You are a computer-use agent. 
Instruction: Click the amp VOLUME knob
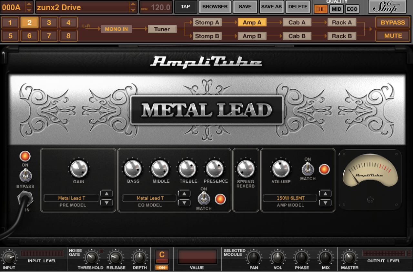coord(281,169)
